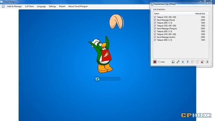Uncheck the Teleport (330, 645, 430) action

pos(155,34)
